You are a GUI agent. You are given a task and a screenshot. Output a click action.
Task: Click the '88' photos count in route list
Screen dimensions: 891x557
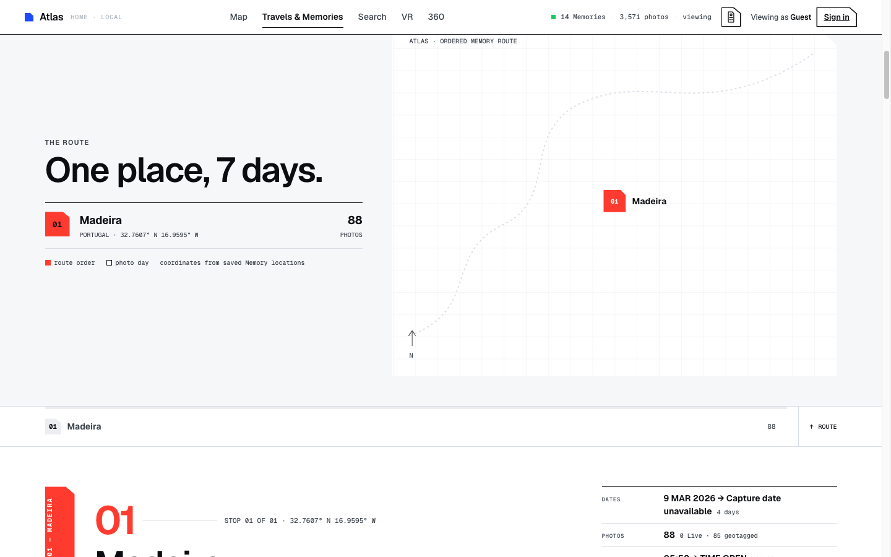tap(355, 220)
